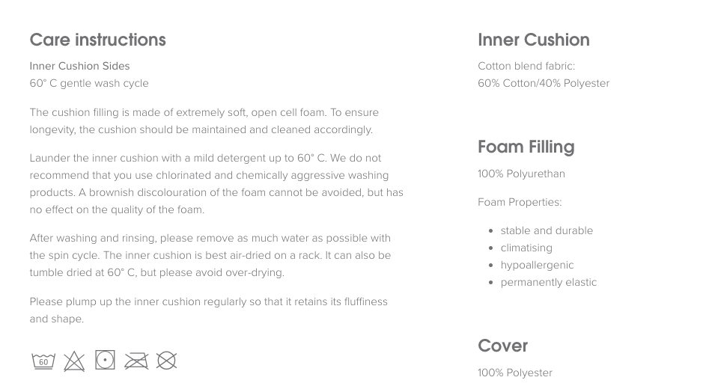Click the '100% Polyester' cover text
Image resolution: width=709 pixels, height=389 pixels.
click(x=515, y=373)
